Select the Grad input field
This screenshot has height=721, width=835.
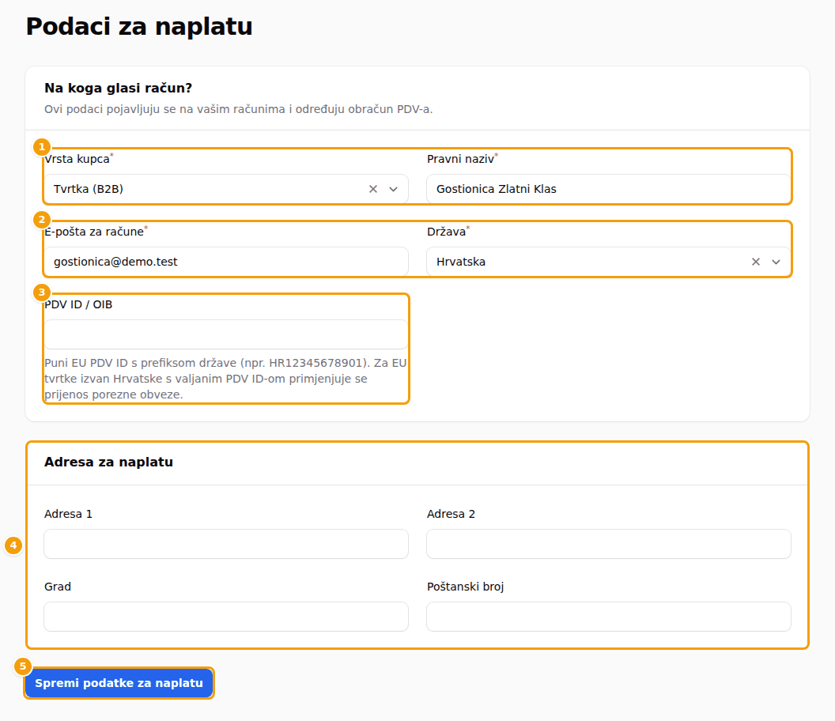226,617
